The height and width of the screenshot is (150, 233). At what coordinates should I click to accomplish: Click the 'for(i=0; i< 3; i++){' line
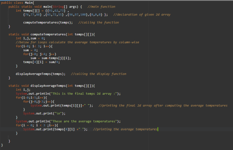click(x=34, y=46)
